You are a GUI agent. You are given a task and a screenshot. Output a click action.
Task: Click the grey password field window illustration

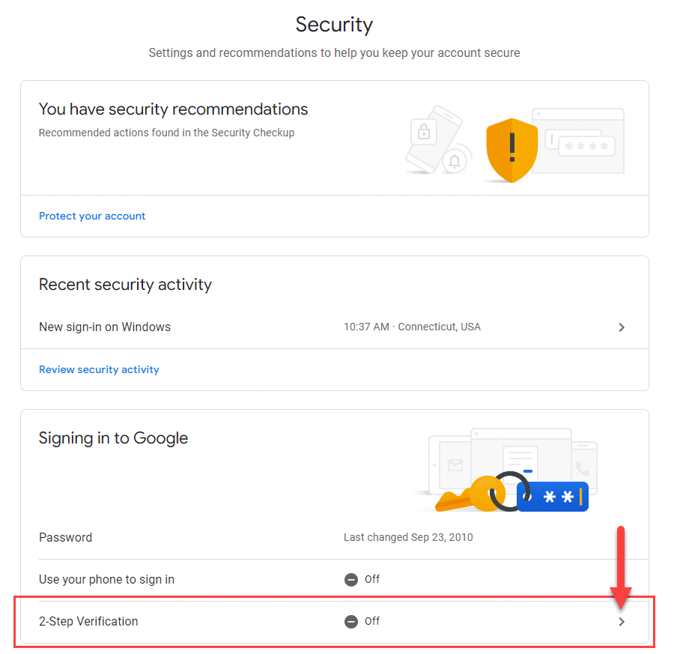pos(578,141)
